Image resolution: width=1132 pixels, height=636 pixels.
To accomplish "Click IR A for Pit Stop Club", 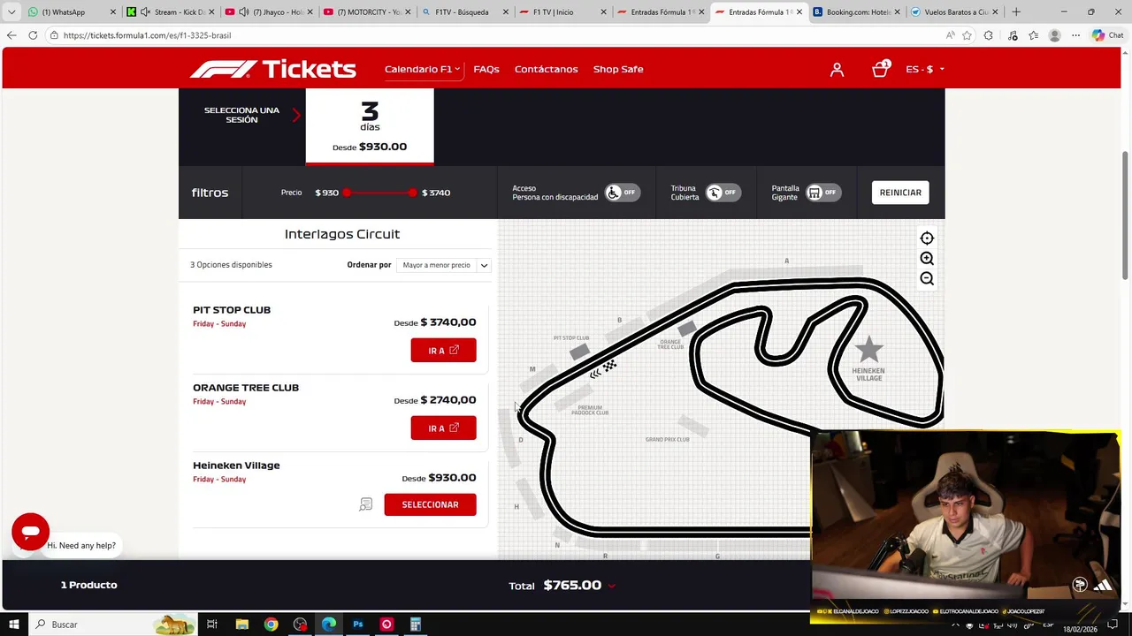I will click(443, 351).
